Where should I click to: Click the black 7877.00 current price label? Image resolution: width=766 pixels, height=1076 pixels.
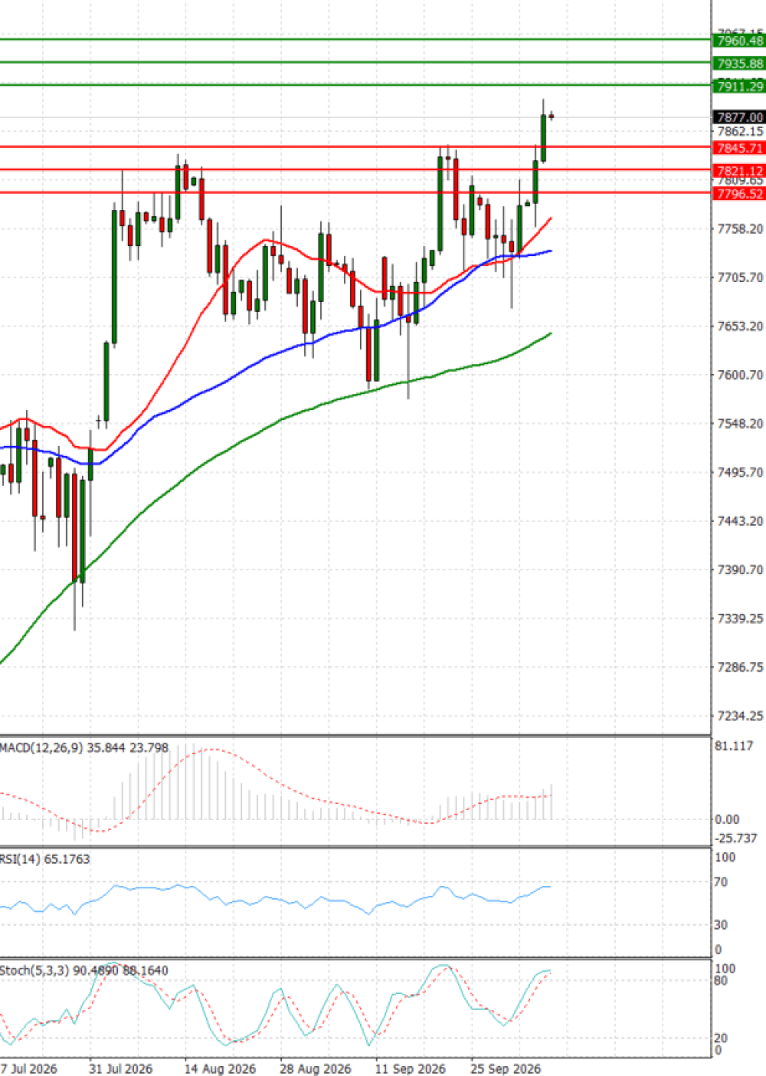coord(739,117)
